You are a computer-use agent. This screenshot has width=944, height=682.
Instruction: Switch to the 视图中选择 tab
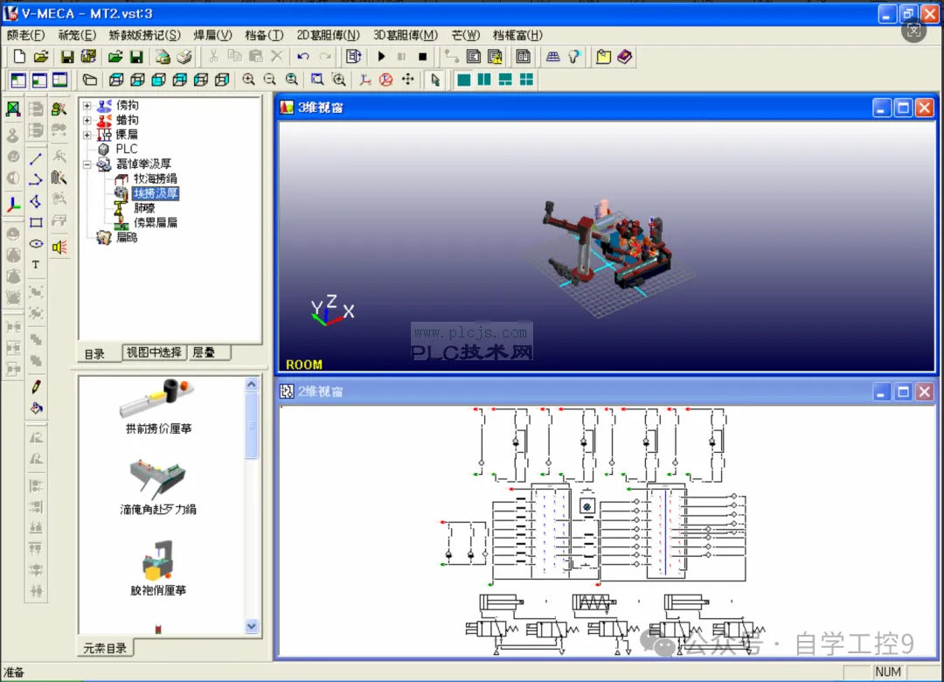coord(154,352)
